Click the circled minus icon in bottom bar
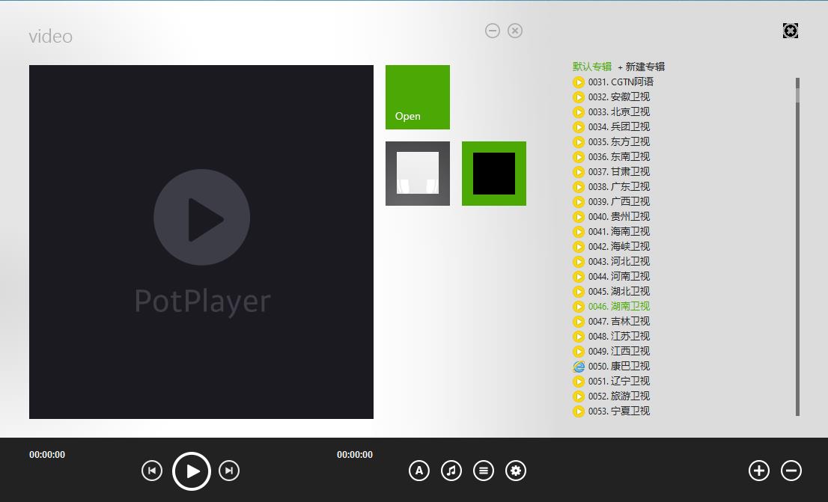Screen dimensions: 828x502 (x=791, y=471)
